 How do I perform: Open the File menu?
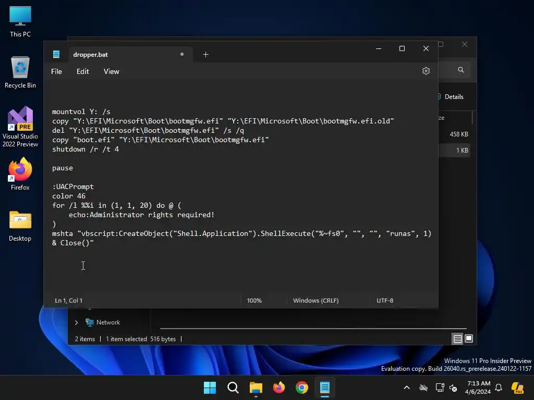56,71
